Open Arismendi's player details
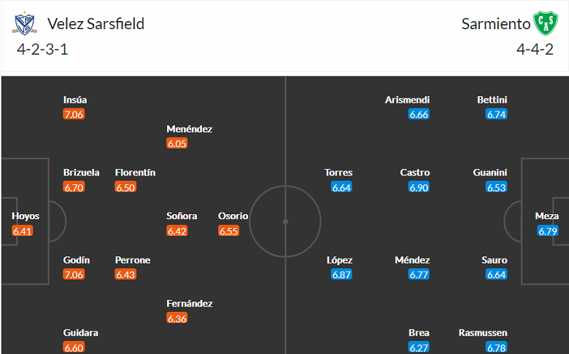Image resolution: width=569 pixels, height=354 pixels. (x=407, y=100)
